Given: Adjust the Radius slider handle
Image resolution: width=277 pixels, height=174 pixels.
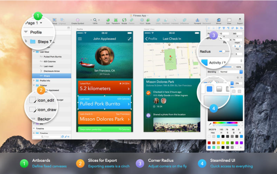Looking at the screenshot, I should click(x=224, y=51).
